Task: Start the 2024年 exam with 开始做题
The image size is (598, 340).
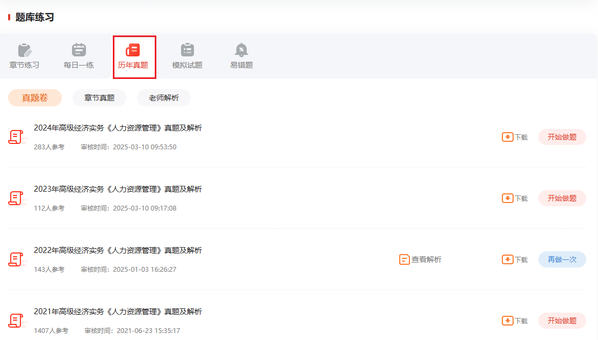Action: point(562,137)
